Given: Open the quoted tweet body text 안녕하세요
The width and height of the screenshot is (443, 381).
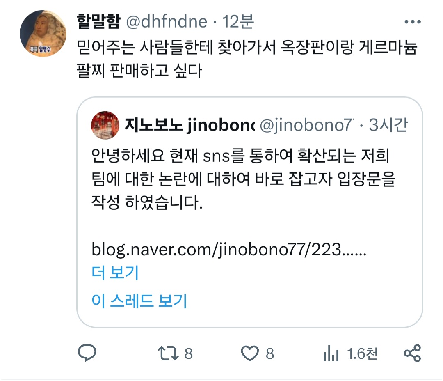Looking at the screenshot, I should tap(243, 179).
